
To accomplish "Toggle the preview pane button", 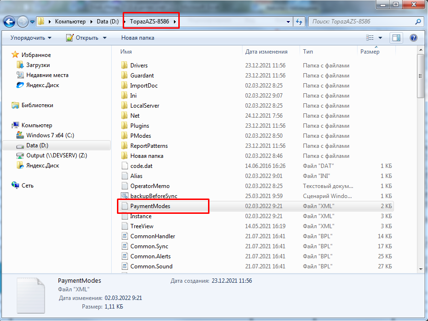I will [x=396, y=38].
